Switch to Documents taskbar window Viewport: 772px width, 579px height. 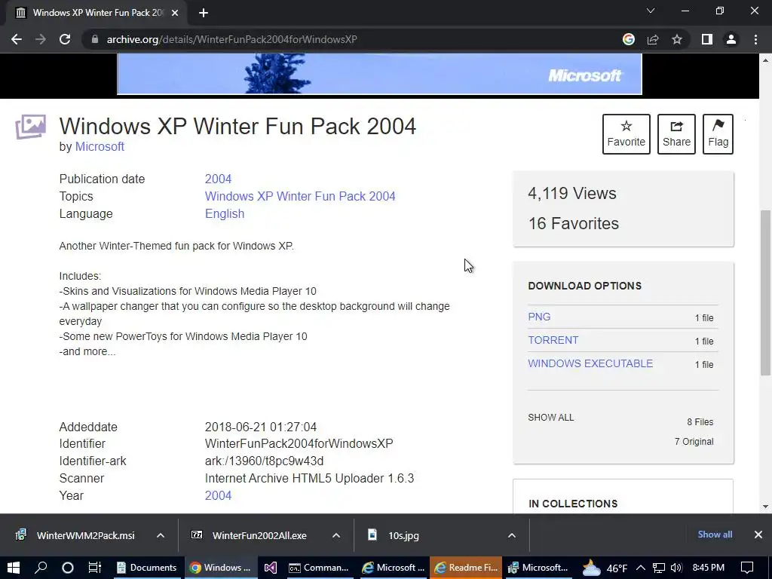pyautogui.click(x=147, y=568)
